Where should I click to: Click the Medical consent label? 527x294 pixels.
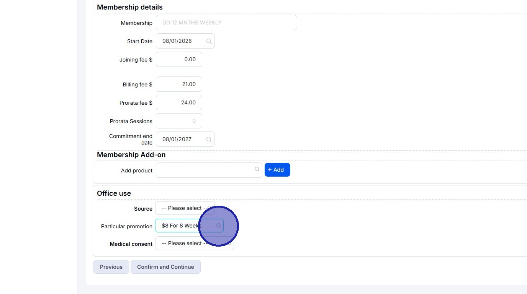(131, 244)
